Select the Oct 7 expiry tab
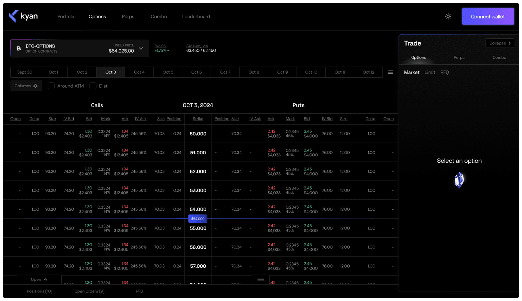 (x=225, y=72)
